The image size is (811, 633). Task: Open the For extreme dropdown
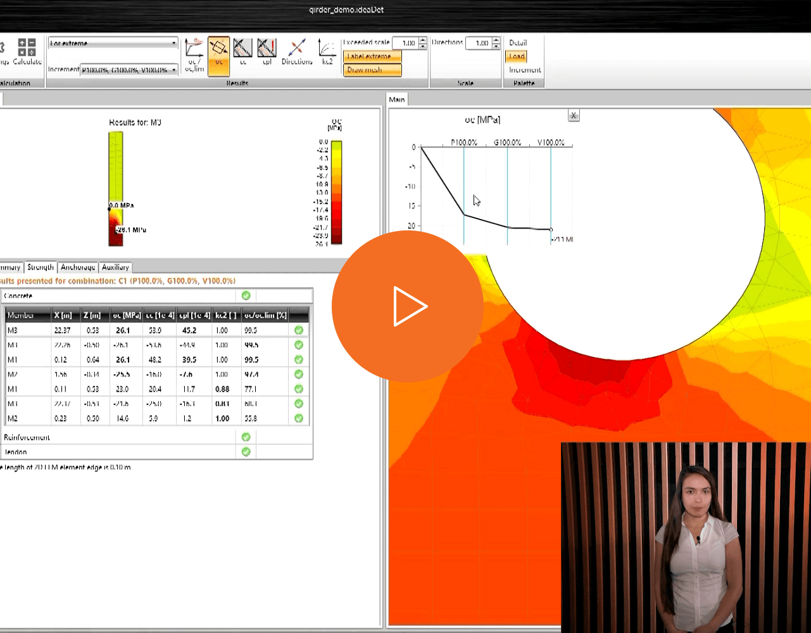click(113, 43)
